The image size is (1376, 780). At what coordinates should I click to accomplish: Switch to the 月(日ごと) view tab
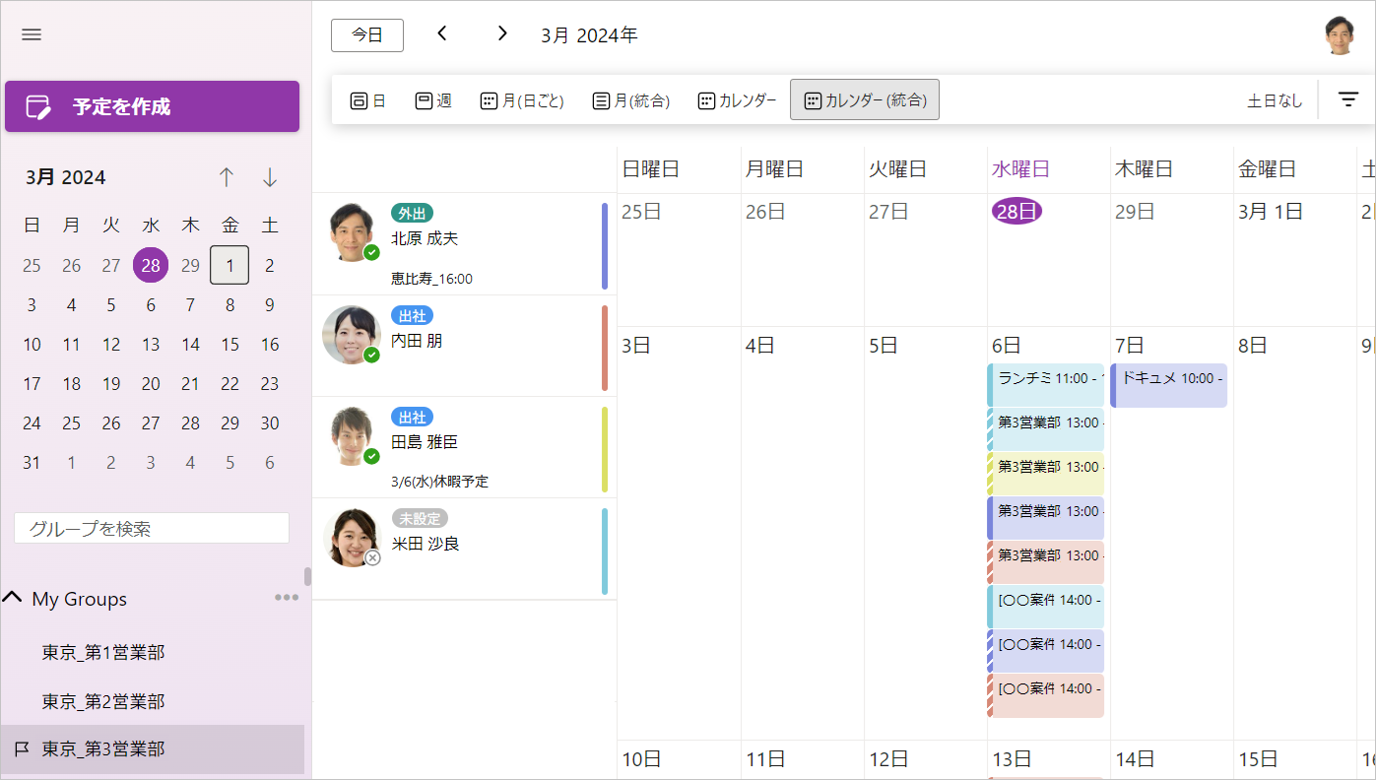pos(521,98)
